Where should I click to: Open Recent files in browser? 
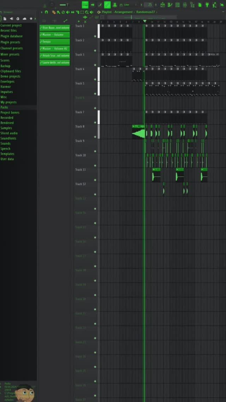(x=8, y=30)
